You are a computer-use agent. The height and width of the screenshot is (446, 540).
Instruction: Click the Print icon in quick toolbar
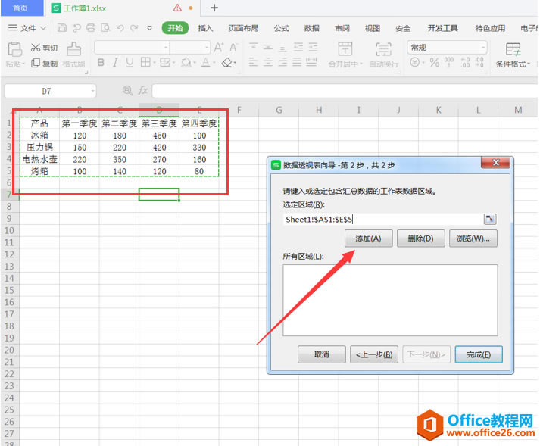[91, 28]
